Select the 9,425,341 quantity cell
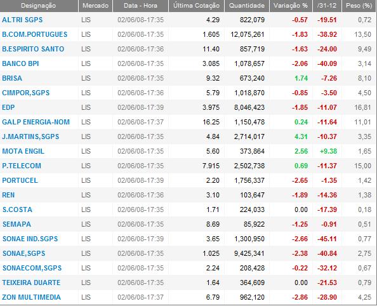 point(249,253)
